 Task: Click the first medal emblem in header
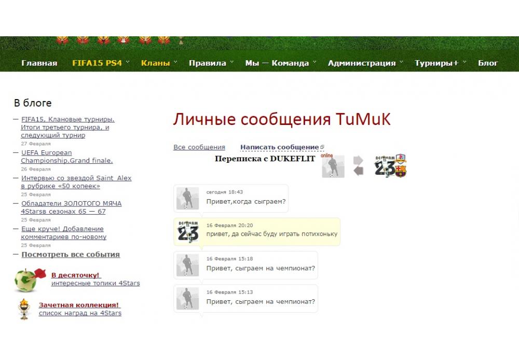(x=62, y=40)
